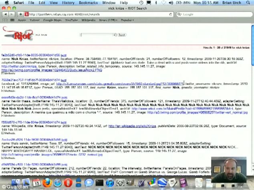Click the Search button

(x=122, y=35)
